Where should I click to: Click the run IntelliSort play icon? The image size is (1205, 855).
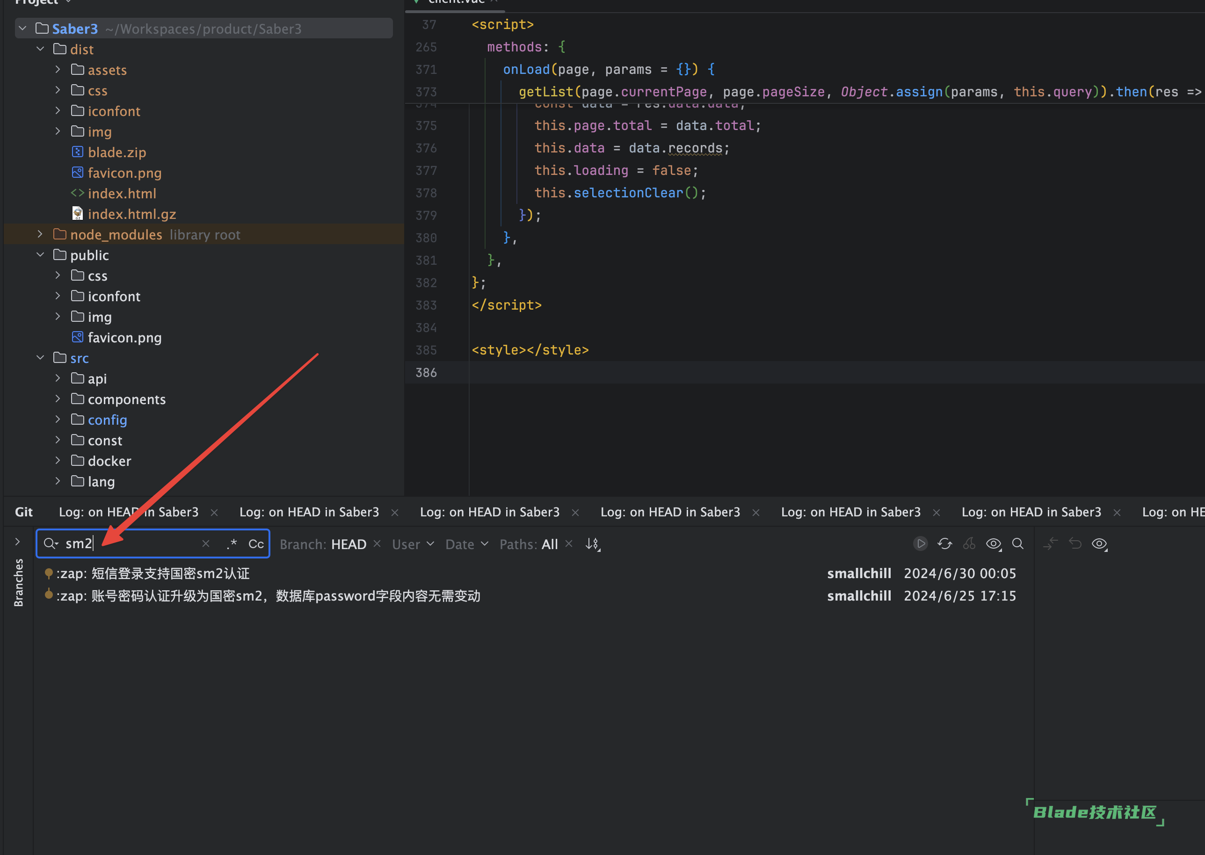[920, 543]
